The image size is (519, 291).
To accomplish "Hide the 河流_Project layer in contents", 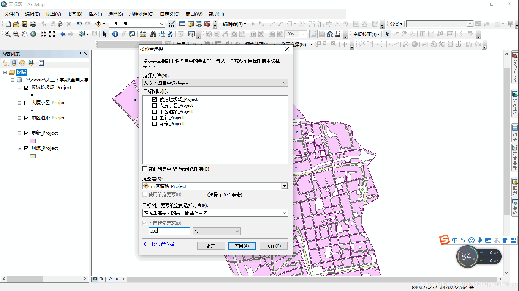I will [x=26, y=148].
